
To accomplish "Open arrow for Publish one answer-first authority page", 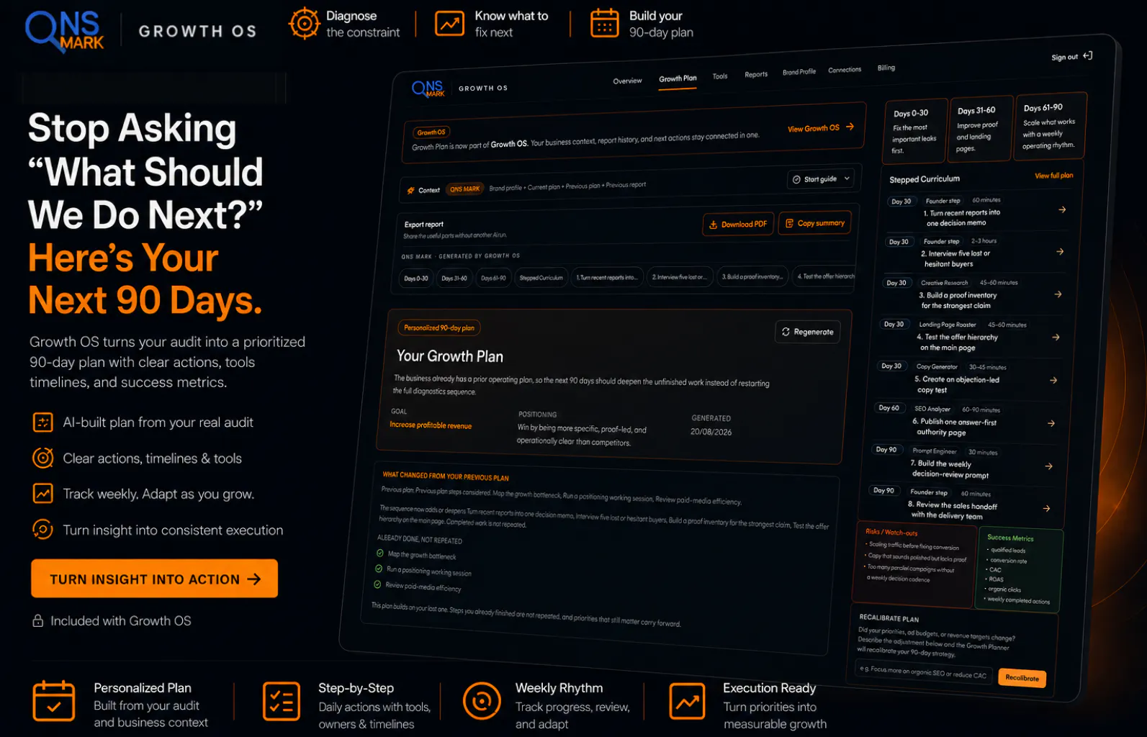I will (x=1051, y=423).
